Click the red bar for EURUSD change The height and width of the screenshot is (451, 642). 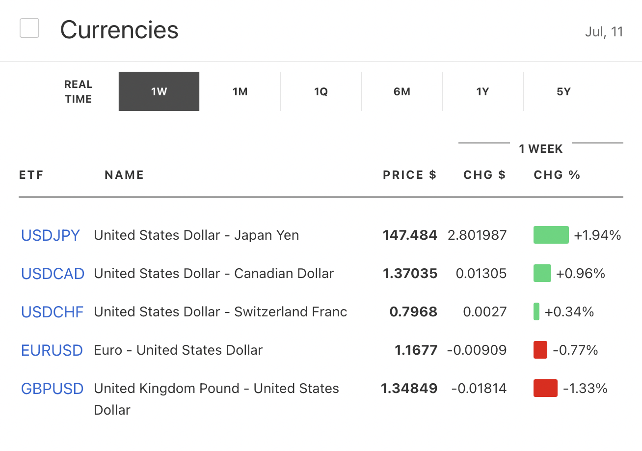[540, 350]
